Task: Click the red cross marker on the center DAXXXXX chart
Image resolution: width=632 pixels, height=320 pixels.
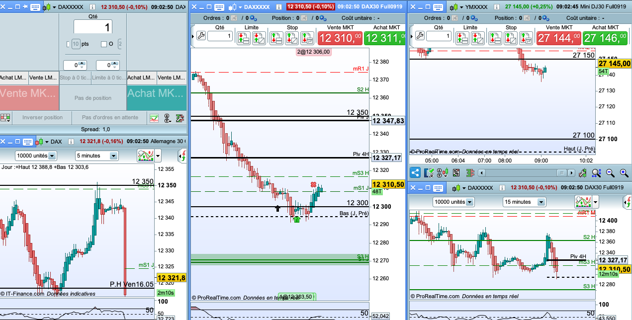Action: 313,185
